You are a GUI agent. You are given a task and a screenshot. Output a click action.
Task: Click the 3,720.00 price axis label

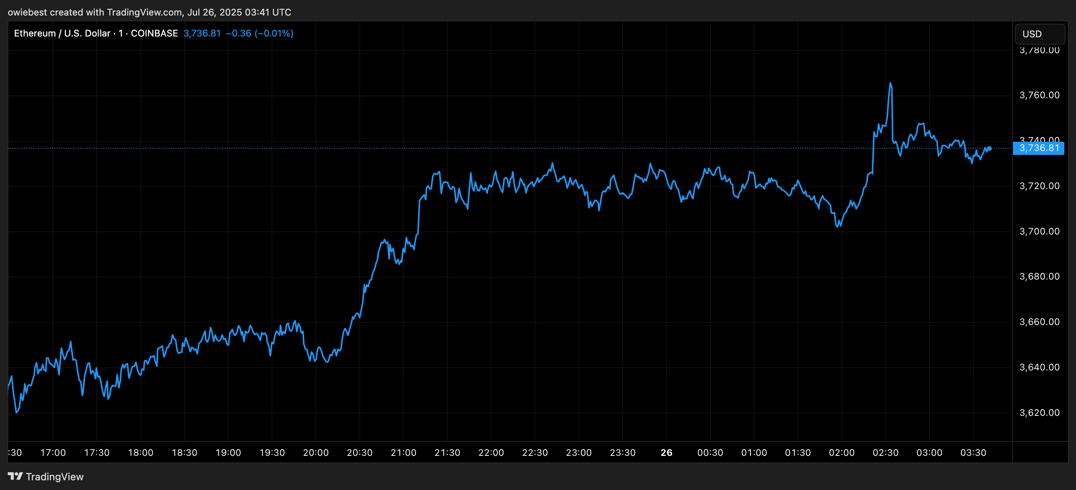point(1039,186)
